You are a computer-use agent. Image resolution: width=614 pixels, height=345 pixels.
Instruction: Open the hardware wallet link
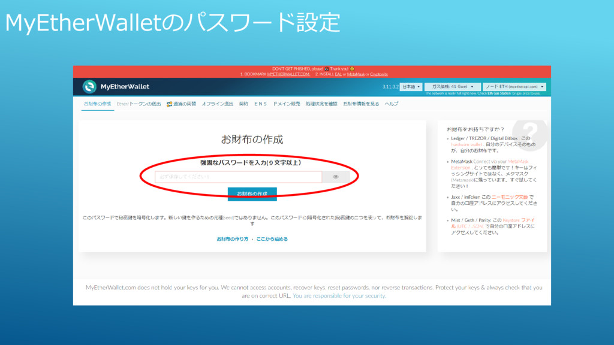466,144
